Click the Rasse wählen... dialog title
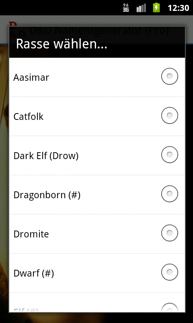Screen dimensions: 193x323 [62, 44]
